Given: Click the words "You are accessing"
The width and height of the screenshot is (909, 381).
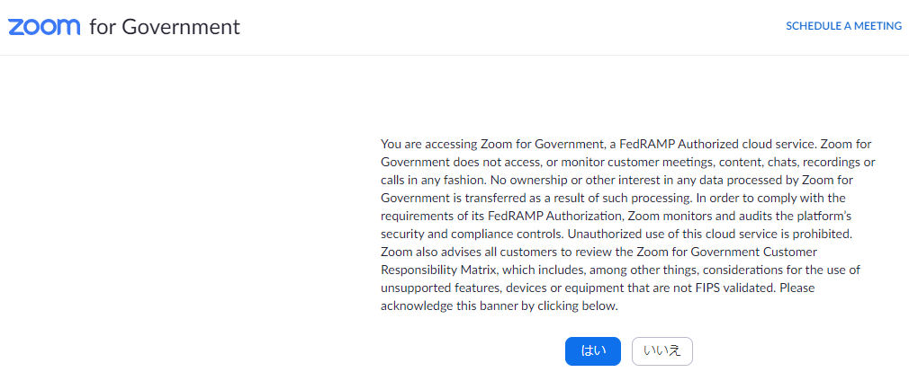Looking at the screenshot, I should point(427,144).
